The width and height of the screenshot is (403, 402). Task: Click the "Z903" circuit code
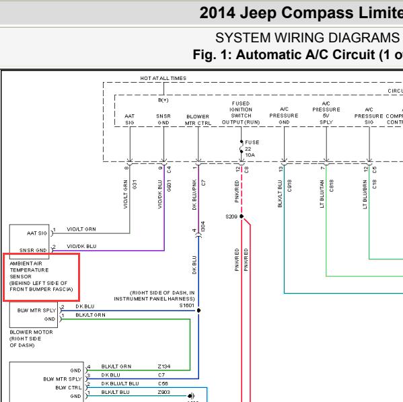coord(164,392)
